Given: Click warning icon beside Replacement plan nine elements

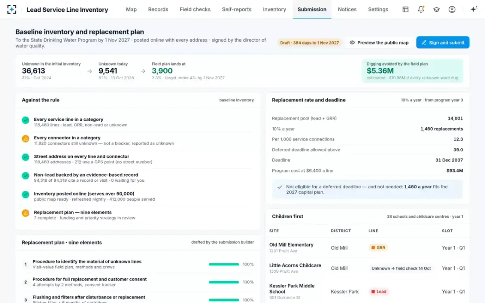Looking at the screenshot, I should pos(25,213).
